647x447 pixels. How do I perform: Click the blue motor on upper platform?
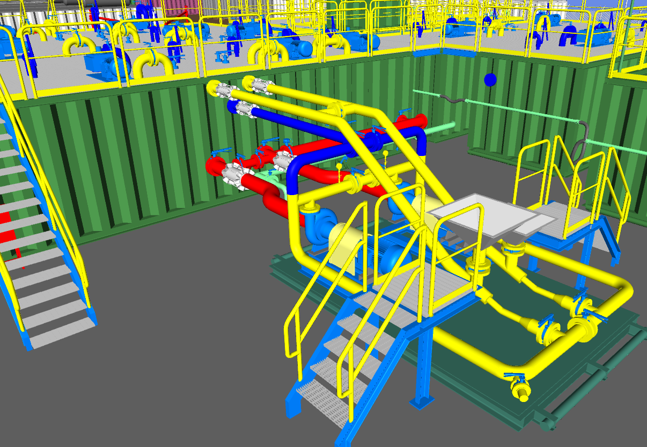107,63
